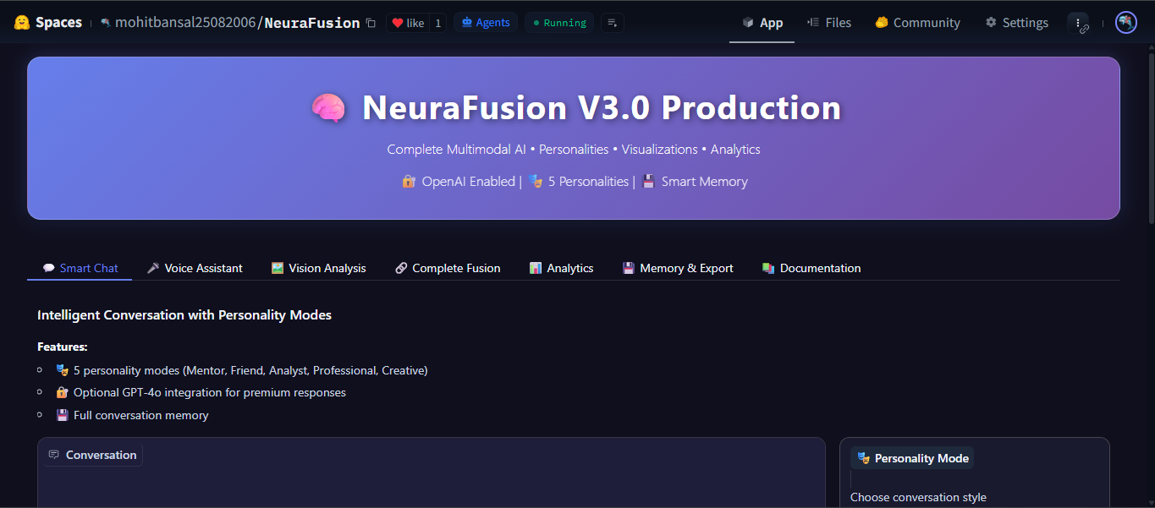Viewport: 1155px width, 508px height.
Task: Select the Vision Analysis tab
Action: pos(319,268)
